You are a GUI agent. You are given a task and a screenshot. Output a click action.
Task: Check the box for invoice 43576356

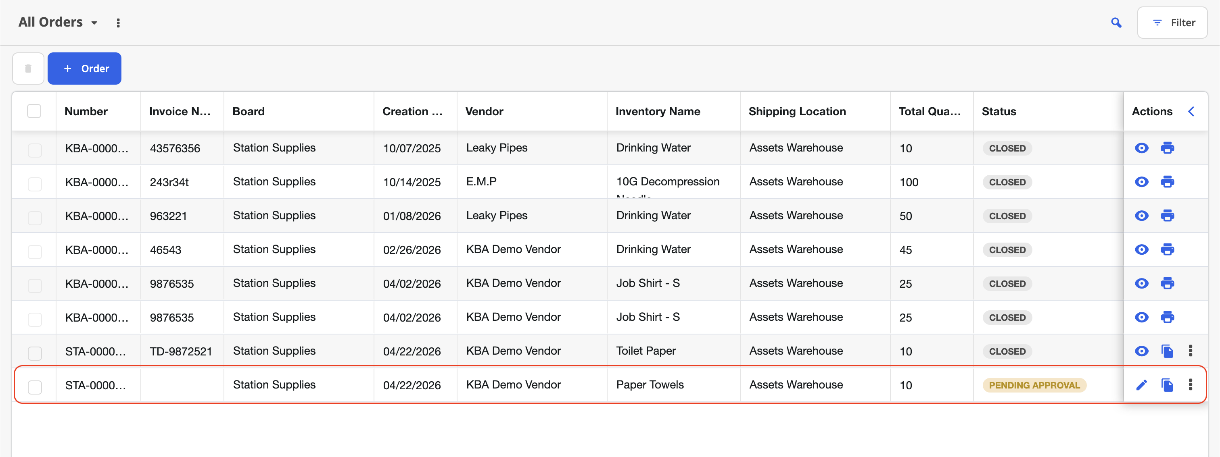coord(35,150)
